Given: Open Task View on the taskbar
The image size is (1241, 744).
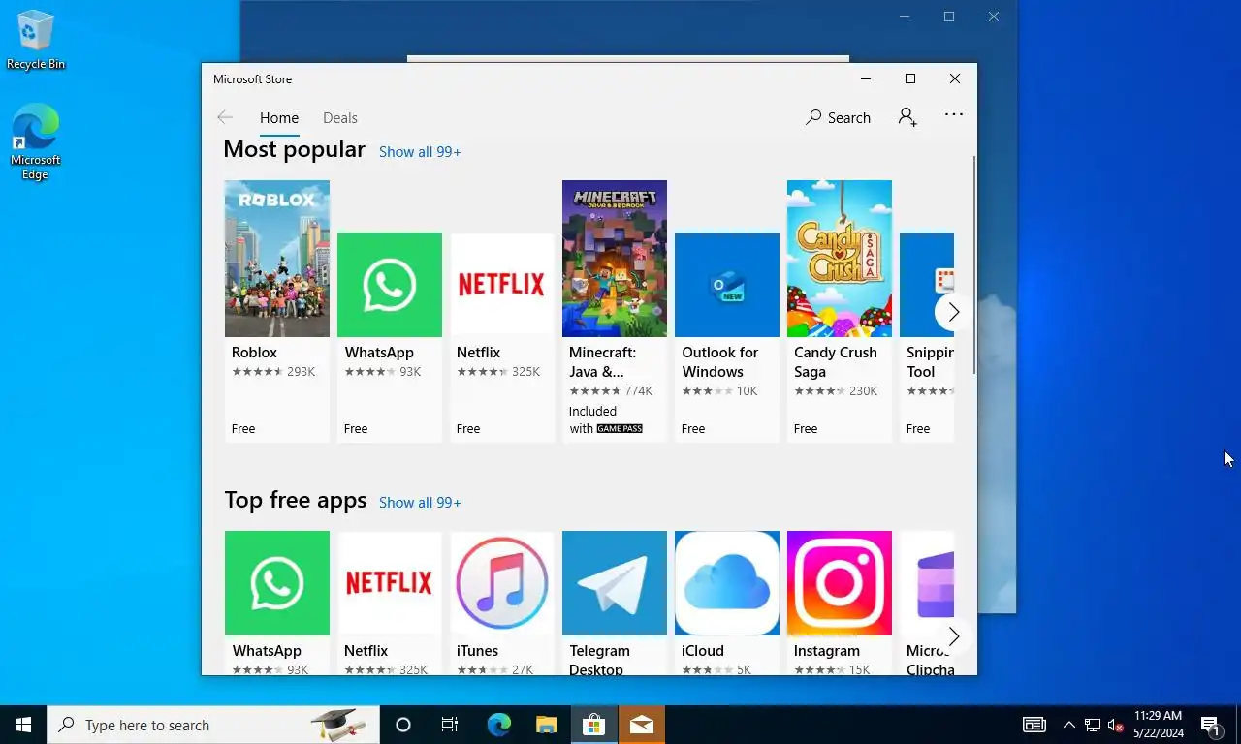Looking at the screenshot, I should [450, 725].
